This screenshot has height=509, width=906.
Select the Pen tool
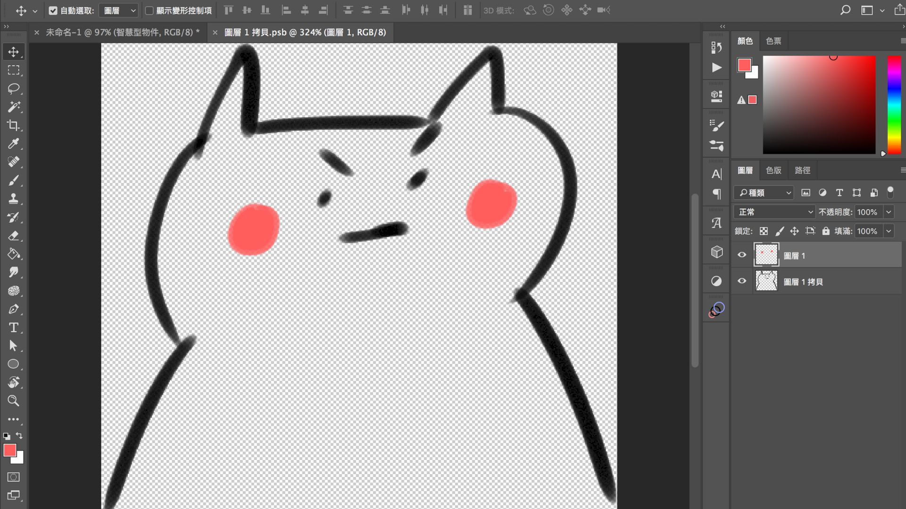click(13, 309)
